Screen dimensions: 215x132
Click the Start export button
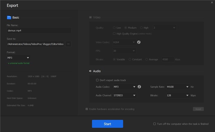(107, 124)
